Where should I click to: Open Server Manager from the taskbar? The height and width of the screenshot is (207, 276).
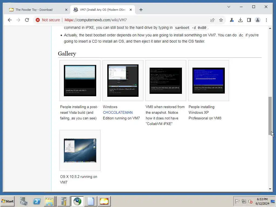[x=24, y=201]
